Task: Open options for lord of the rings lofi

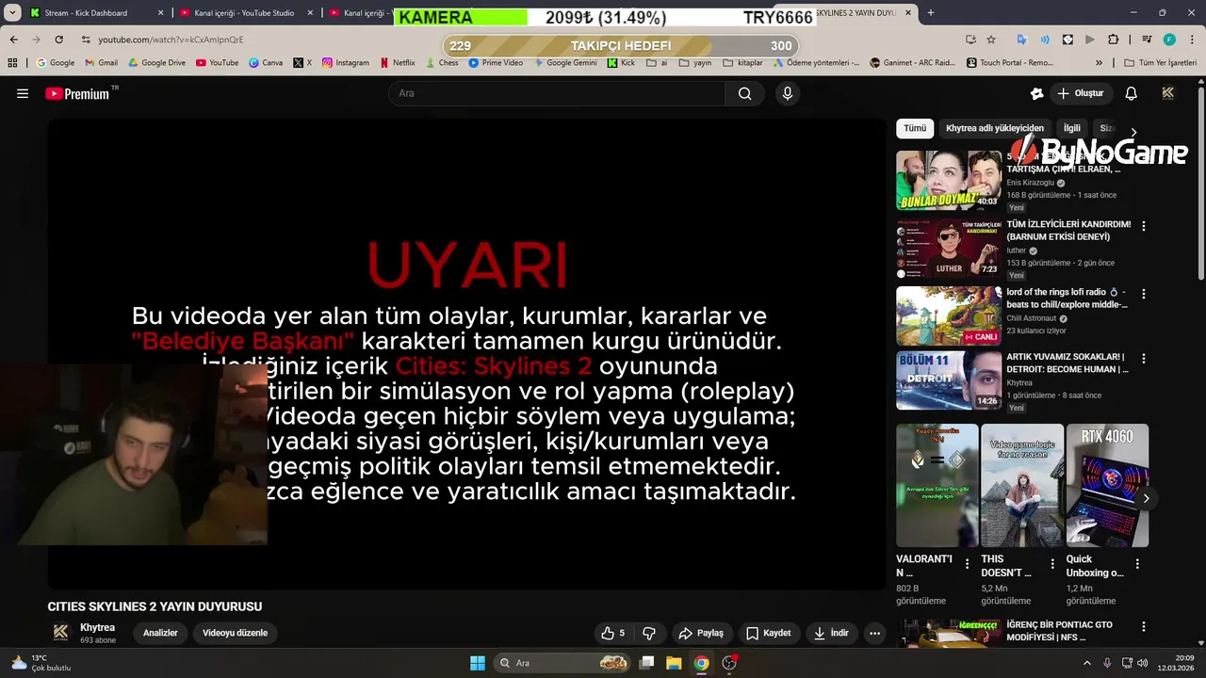Action: pos(1144,294)
